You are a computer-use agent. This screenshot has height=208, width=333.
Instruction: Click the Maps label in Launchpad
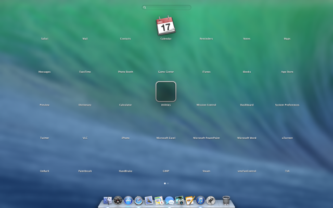click(x=287, y=38)
